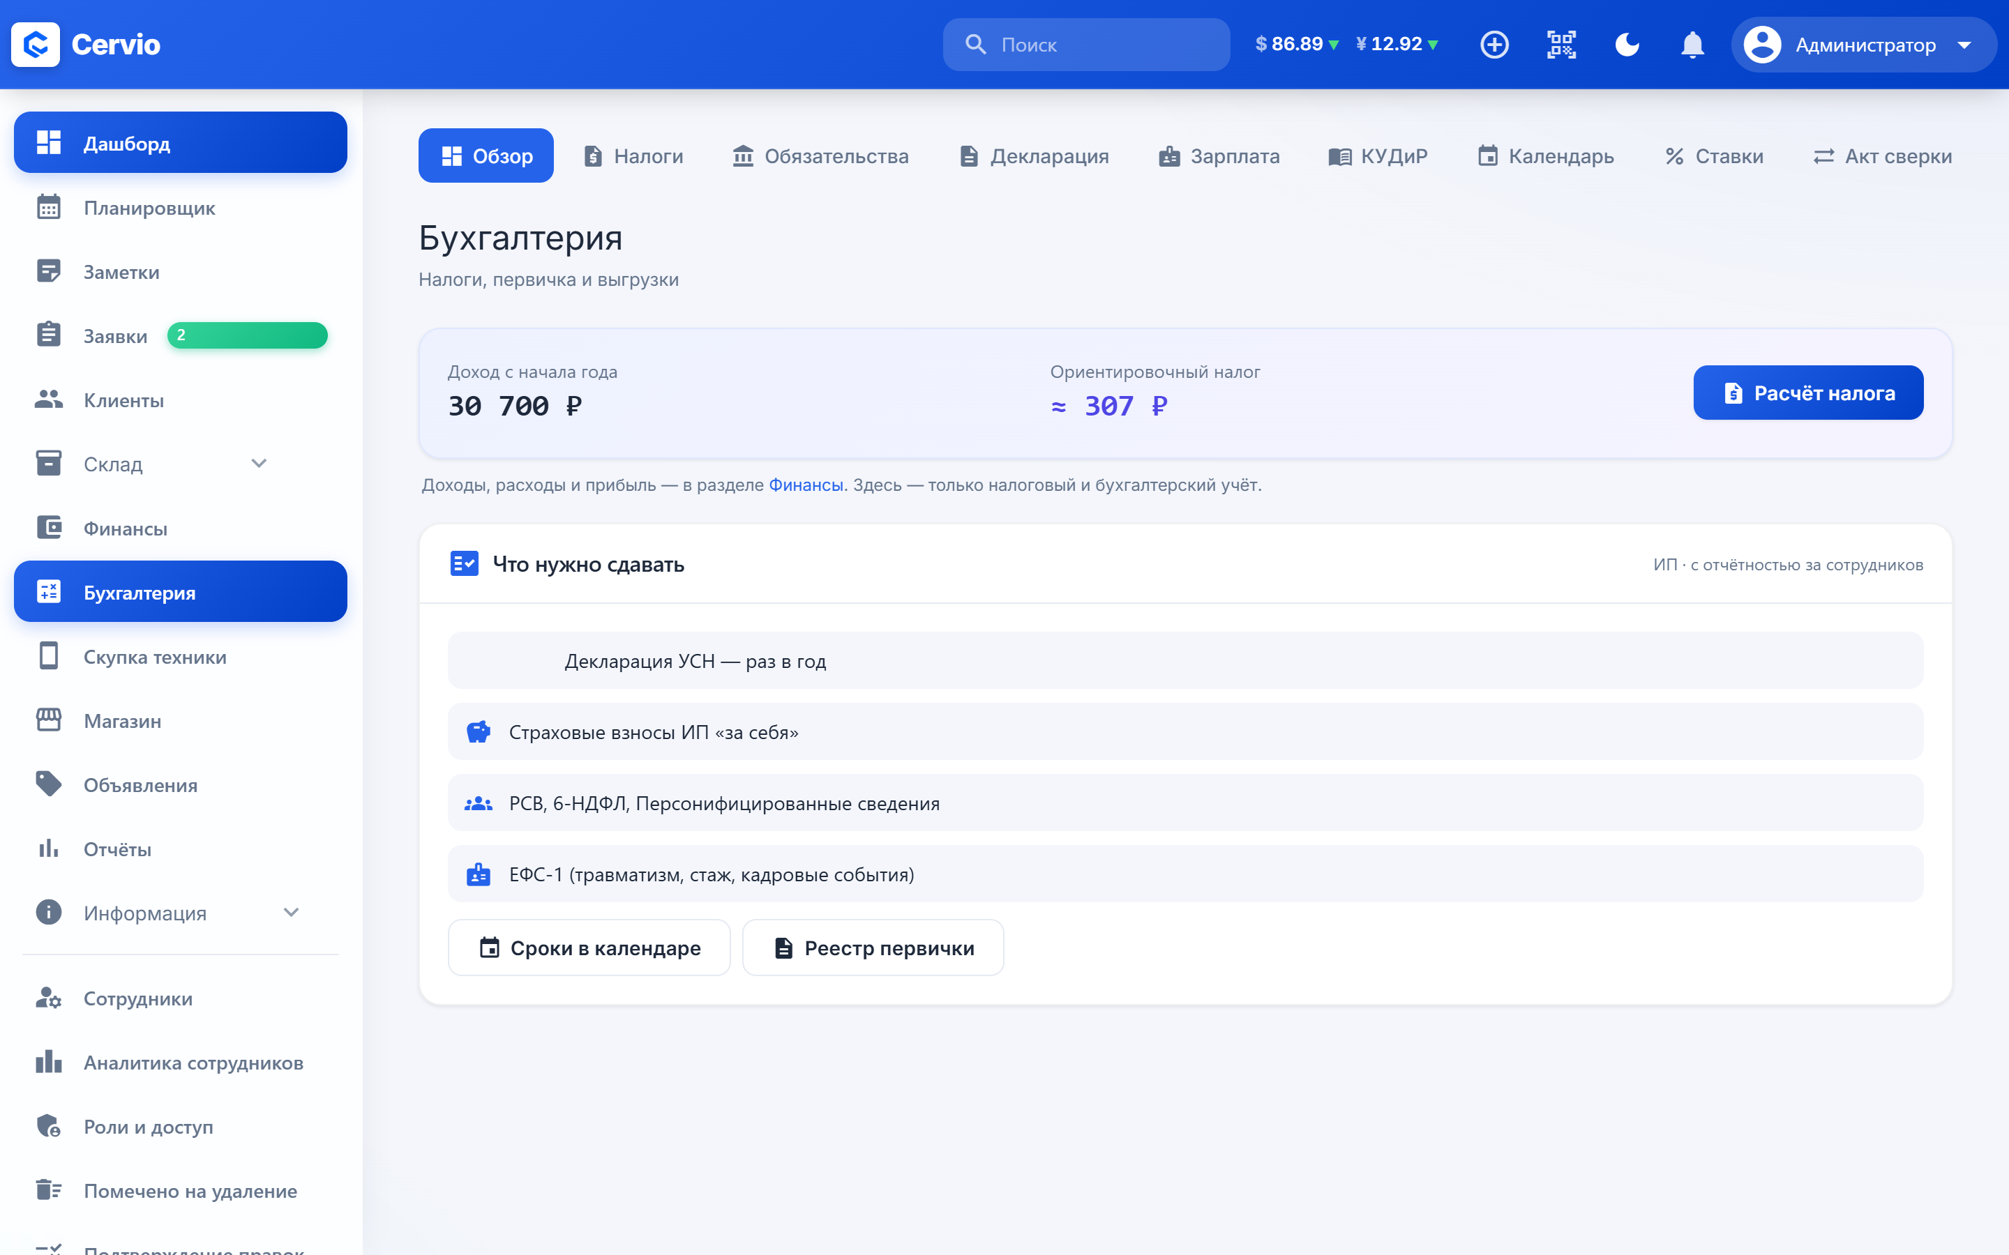Click the Информация info icon
Image resolution: width=2009 pixels, height=1255 pixels.
(49, 913)
